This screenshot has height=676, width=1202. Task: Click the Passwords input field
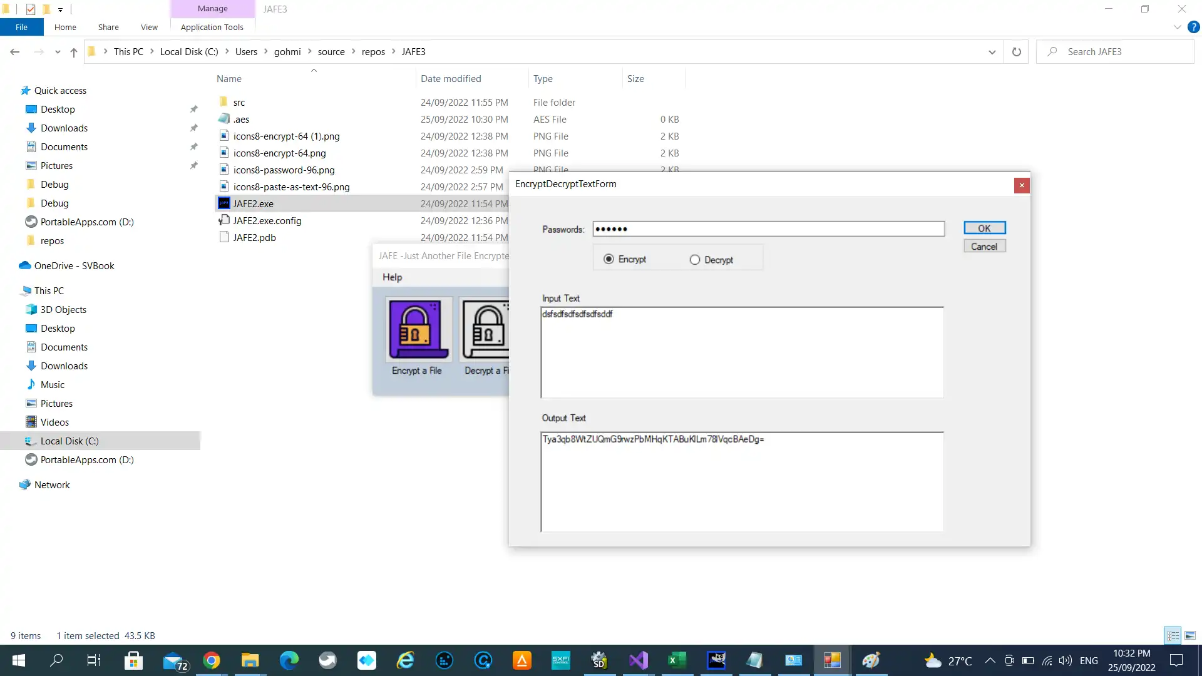coord(768,230)
